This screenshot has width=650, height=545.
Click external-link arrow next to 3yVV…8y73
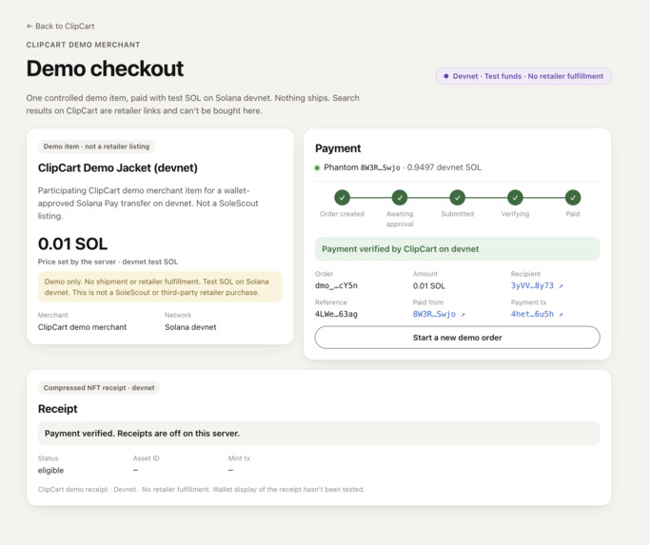point(561,286)
